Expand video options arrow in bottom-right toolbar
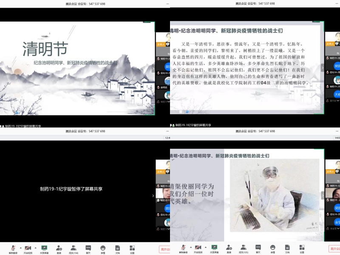The width and height of the screenshot is (340, 255). tap(205, 247)
